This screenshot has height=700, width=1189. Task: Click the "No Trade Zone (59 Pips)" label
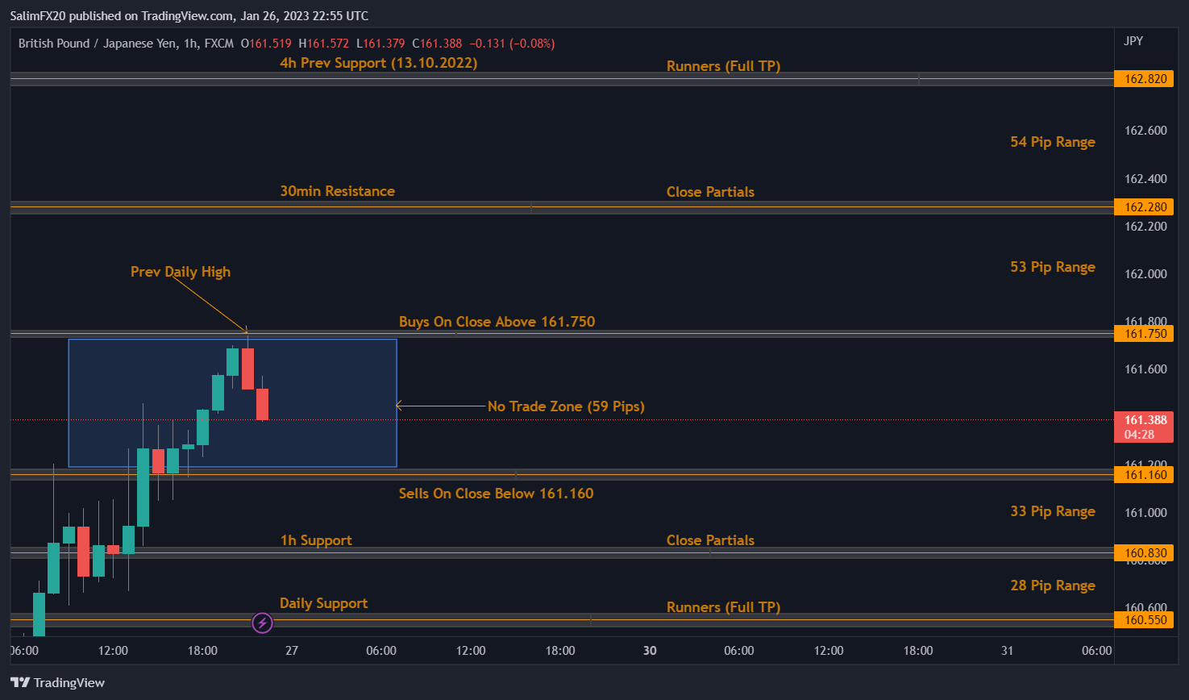(x=566, y=406)
